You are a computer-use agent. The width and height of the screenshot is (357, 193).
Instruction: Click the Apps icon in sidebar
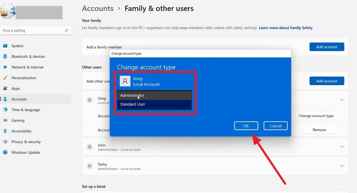pyautogui.click(x=5, y=89)
